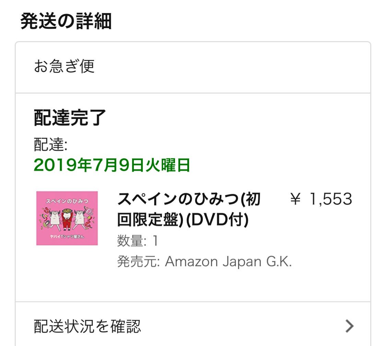The height and width of the screenshot is (346, 386).
Task: Click スペインのひみつ title text on the cover
Action: click(67, 201)
